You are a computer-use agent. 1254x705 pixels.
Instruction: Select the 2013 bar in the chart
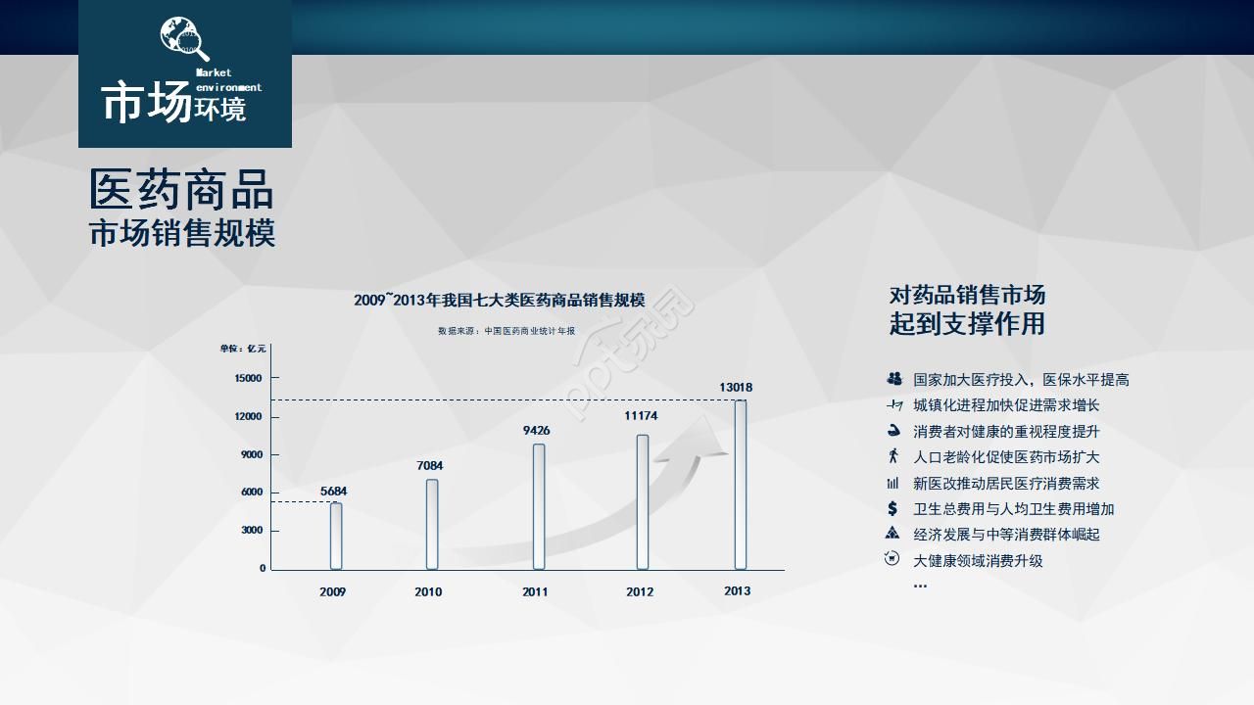pyautogui.click(x=741, y=485)
